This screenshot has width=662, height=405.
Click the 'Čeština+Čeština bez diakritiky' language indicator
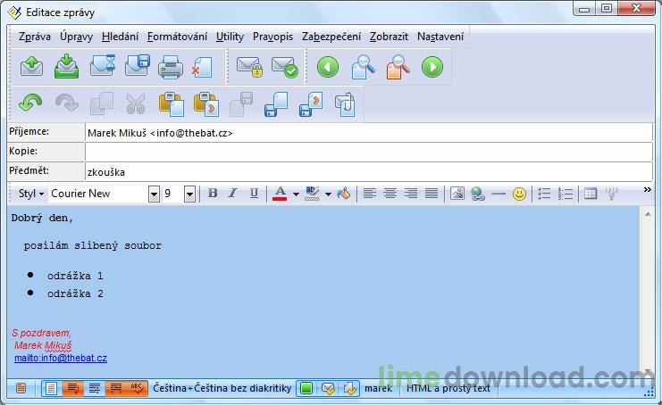pos(222,388)
